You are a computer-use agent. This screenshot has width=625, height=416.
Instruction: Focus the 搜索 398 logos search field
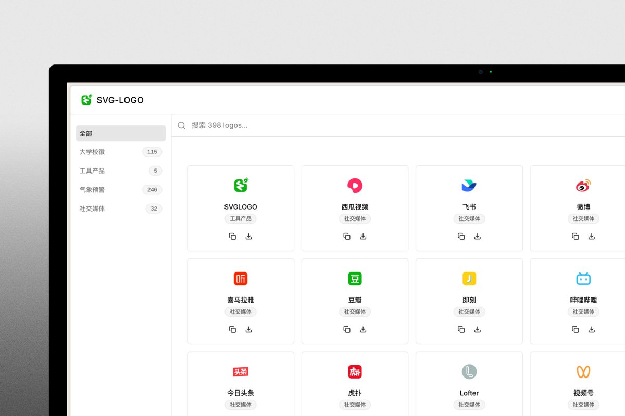(x=398, y=125)
